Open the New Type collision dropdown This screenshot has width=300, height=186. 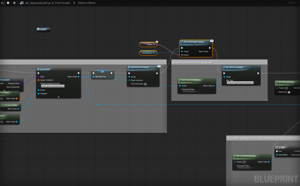[x=240, y=83]
